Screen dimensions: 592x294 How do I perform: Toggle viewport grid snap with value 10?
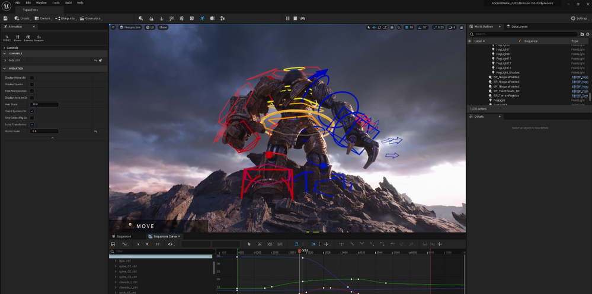tap(409, 27)
